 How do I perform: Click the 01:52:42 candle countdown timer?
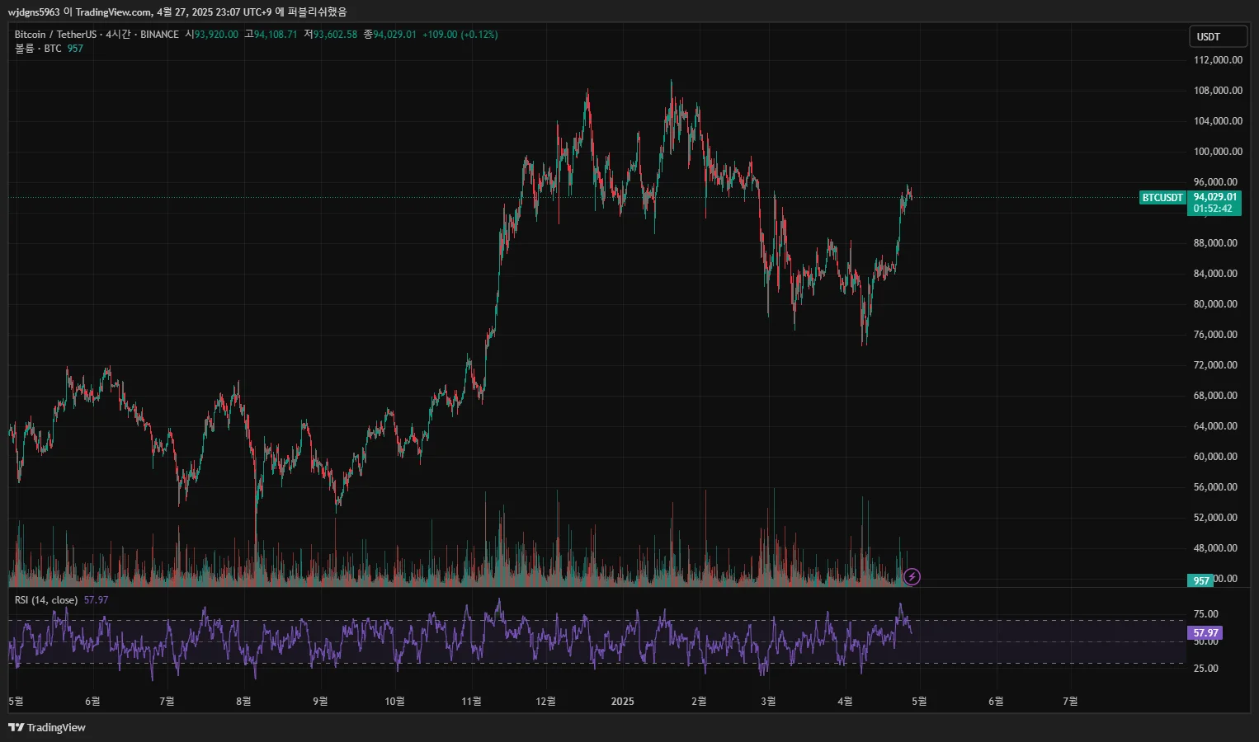[x=1212, y=209]
